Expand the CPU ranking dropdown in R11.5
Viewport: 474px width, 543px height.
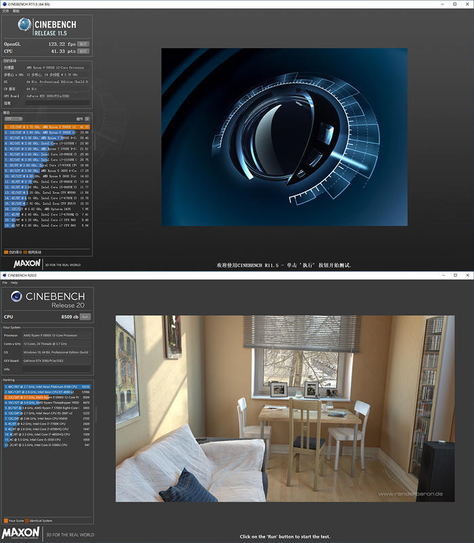click(14, 118)
